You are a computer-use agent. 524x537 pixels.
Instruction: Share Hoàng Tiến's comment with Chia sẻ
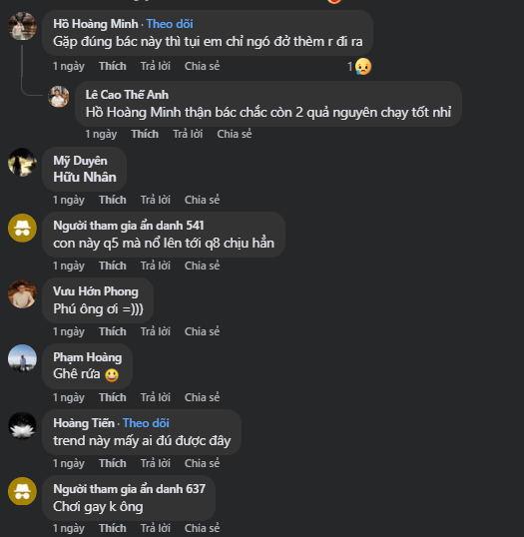coord(202,463)
